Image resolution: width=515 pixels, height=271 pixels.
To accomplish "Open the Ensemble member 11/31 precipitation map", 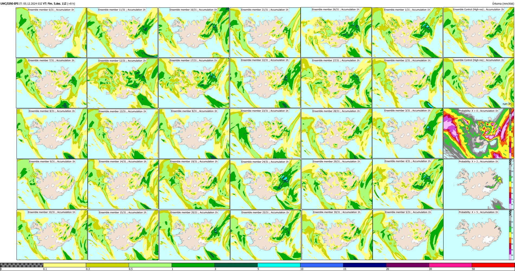I will pyautogui.click(x=122, y=33).
